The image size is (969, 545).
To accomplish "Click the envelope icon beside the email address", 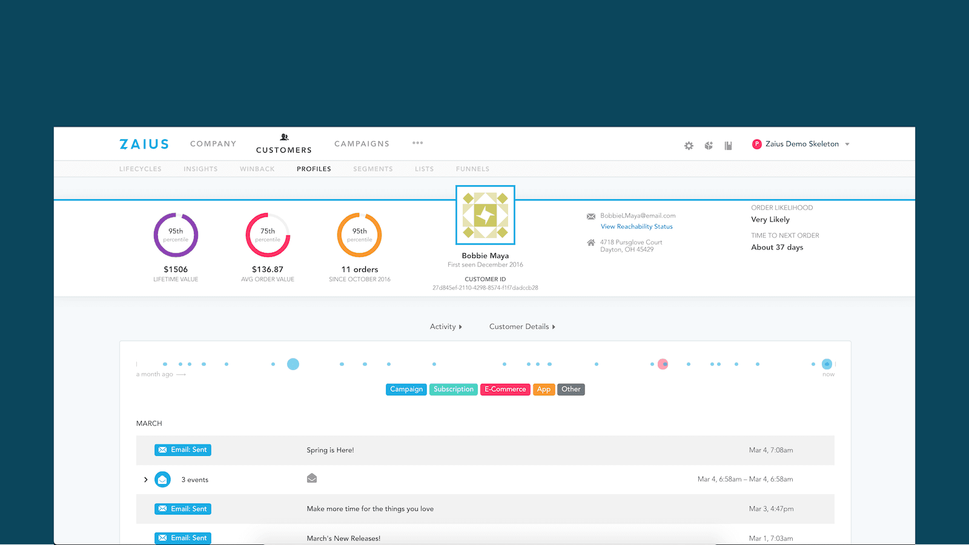I will pos(592,216).
